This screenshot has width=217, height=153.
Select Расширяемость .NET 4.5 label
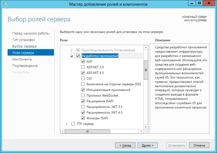[104, 112]
